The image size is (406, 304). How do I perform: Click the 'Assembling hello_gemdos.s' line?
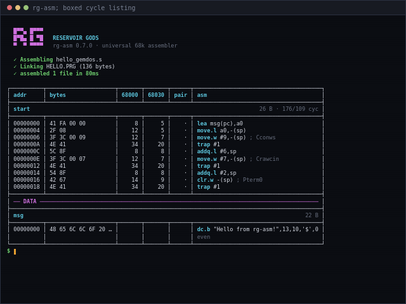[58, 60]
